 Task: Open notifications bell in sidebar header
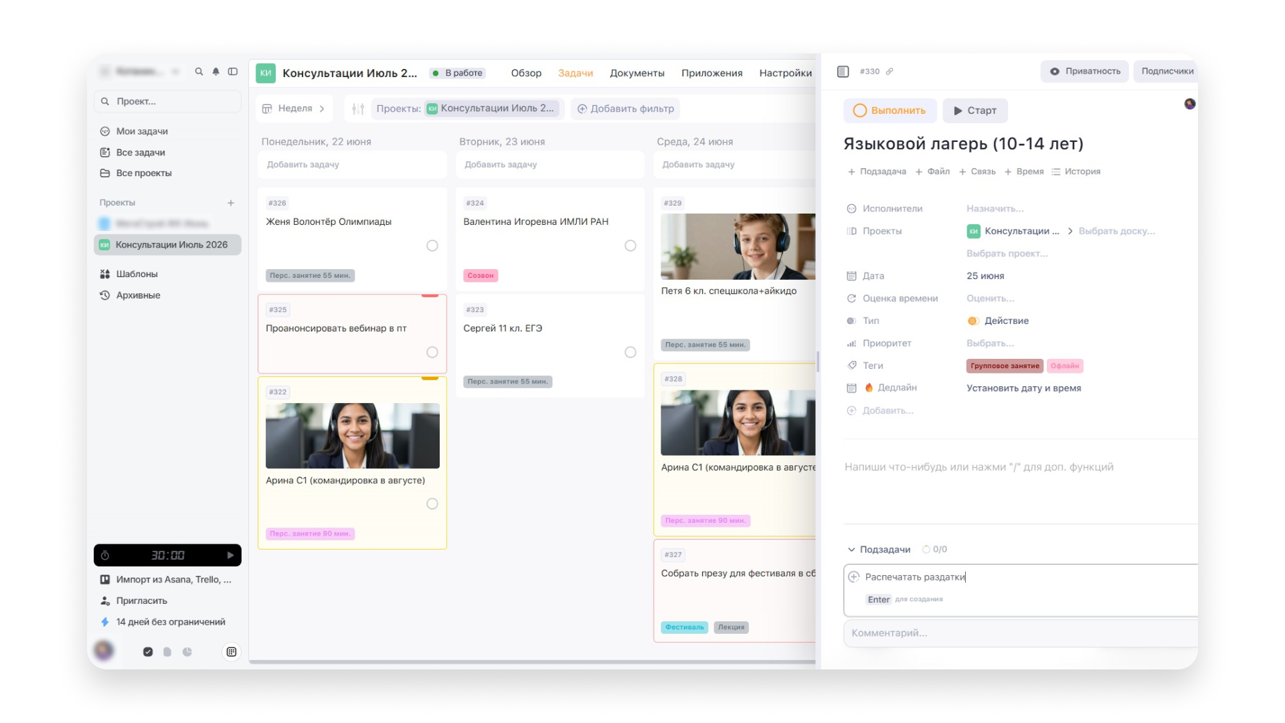216,72
